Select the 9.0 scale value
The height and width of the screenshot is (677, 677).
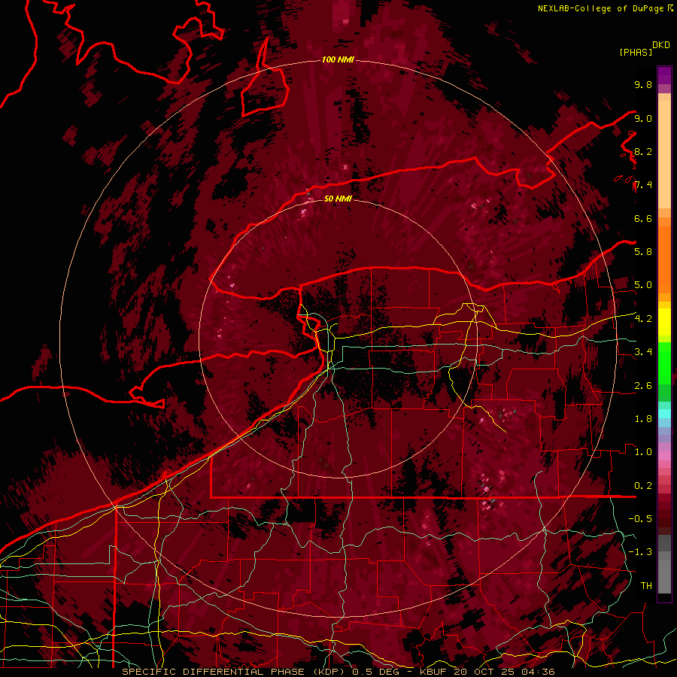pyautogui.click(x=643, y=118)
